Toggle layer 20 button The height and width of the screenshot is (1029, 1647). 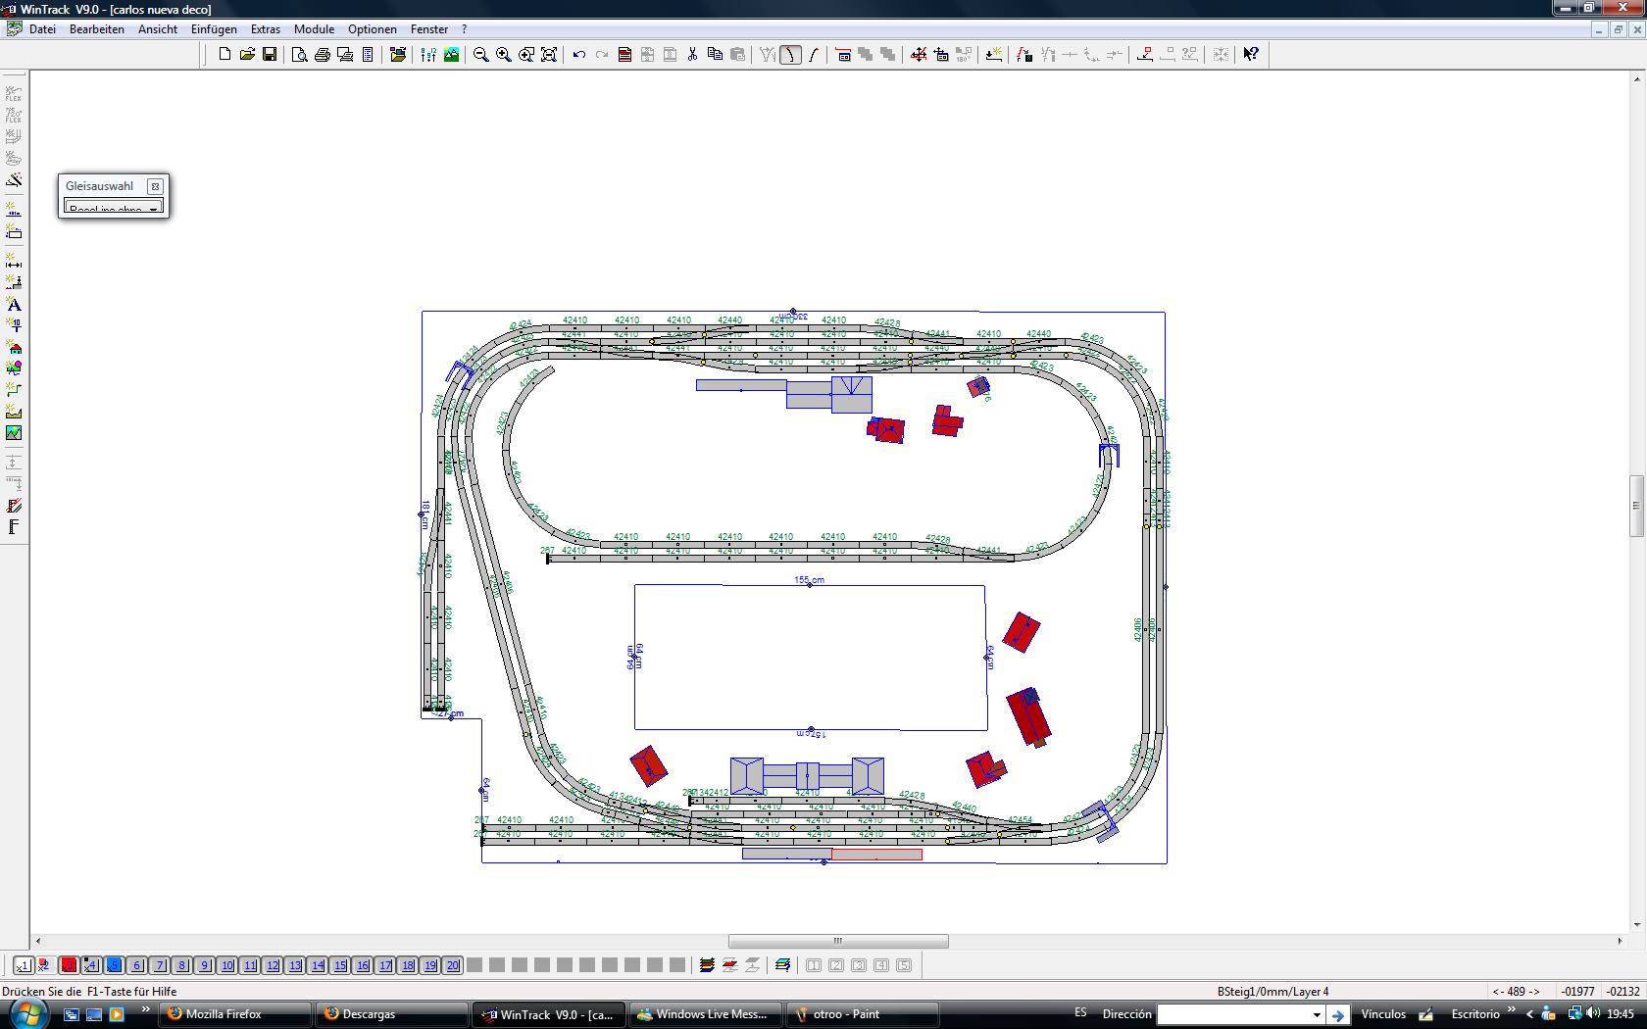click(453, 965)
